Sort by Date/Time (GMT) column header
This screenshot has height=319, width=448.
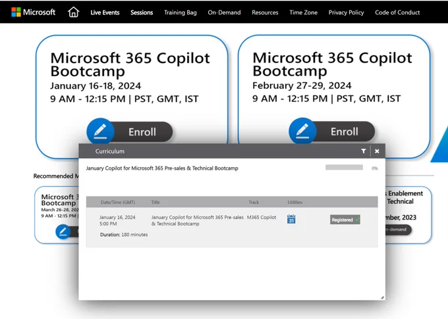(118, 202)
